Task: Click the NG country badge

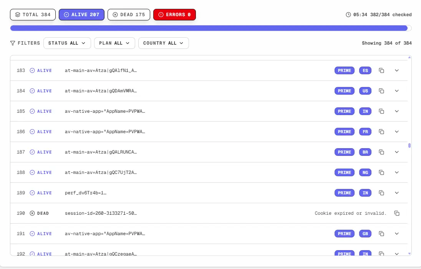Action: 365,172
